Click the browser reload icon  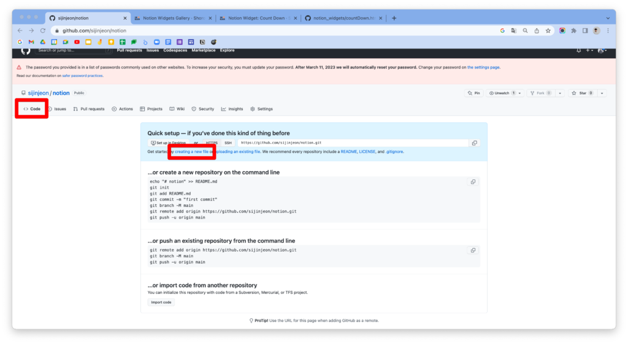tap(43, 31)
